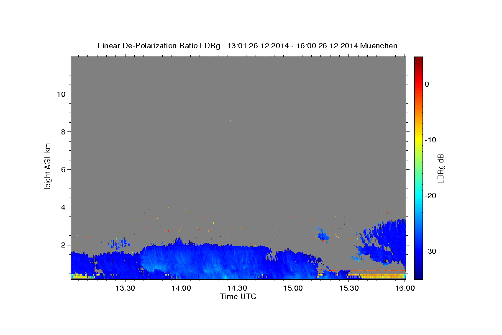This screenshot has width=502, height=335.
Task: Click the colorbar value label -30
Action: click(x=430, y=251)
